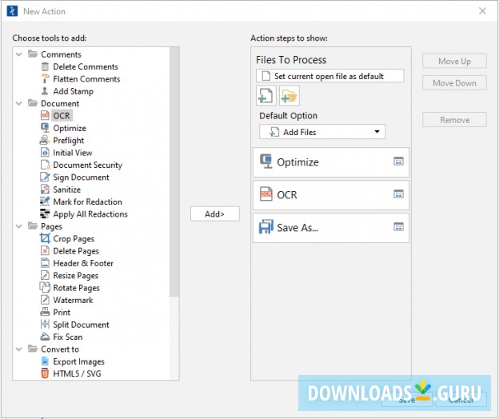Click the add file icon button
This screenshot has height=419, width=499.
coord(265,95)
